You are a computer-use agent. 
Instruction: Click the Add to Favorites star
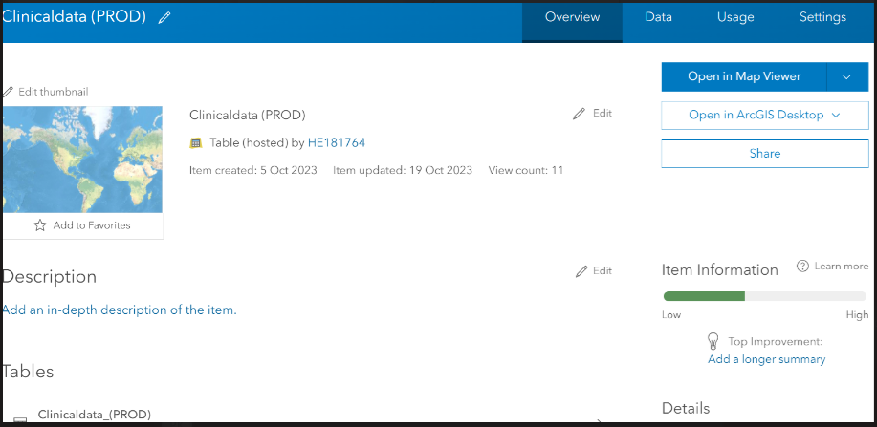tap(40, 225)
